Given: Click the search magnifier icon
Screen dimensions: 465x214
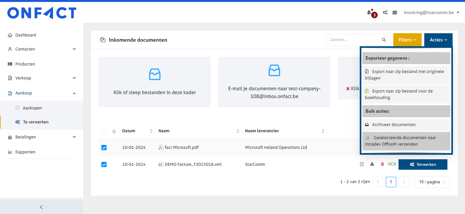Looking at the screenshot, I should coord(384,40).
